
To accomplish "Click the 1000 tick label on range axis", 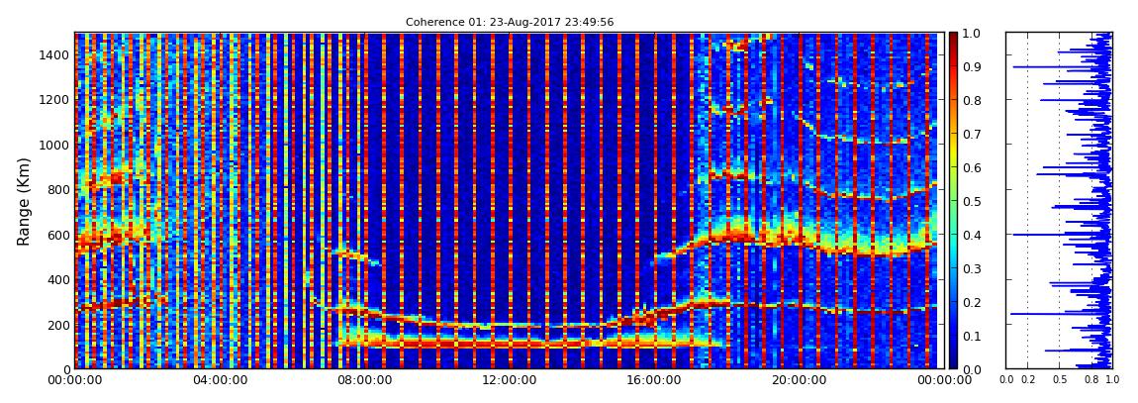I will (56, 145).
